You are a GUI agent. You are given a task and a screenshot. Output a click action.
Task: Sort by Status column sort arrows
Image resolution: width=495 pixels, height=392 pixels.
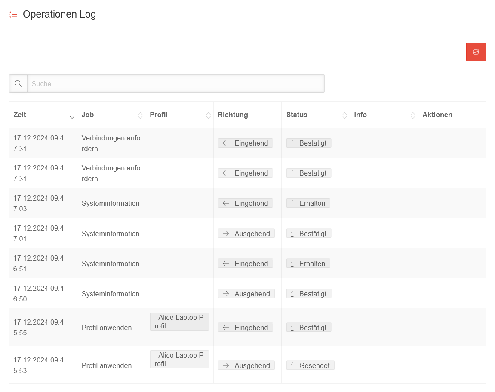344,115
